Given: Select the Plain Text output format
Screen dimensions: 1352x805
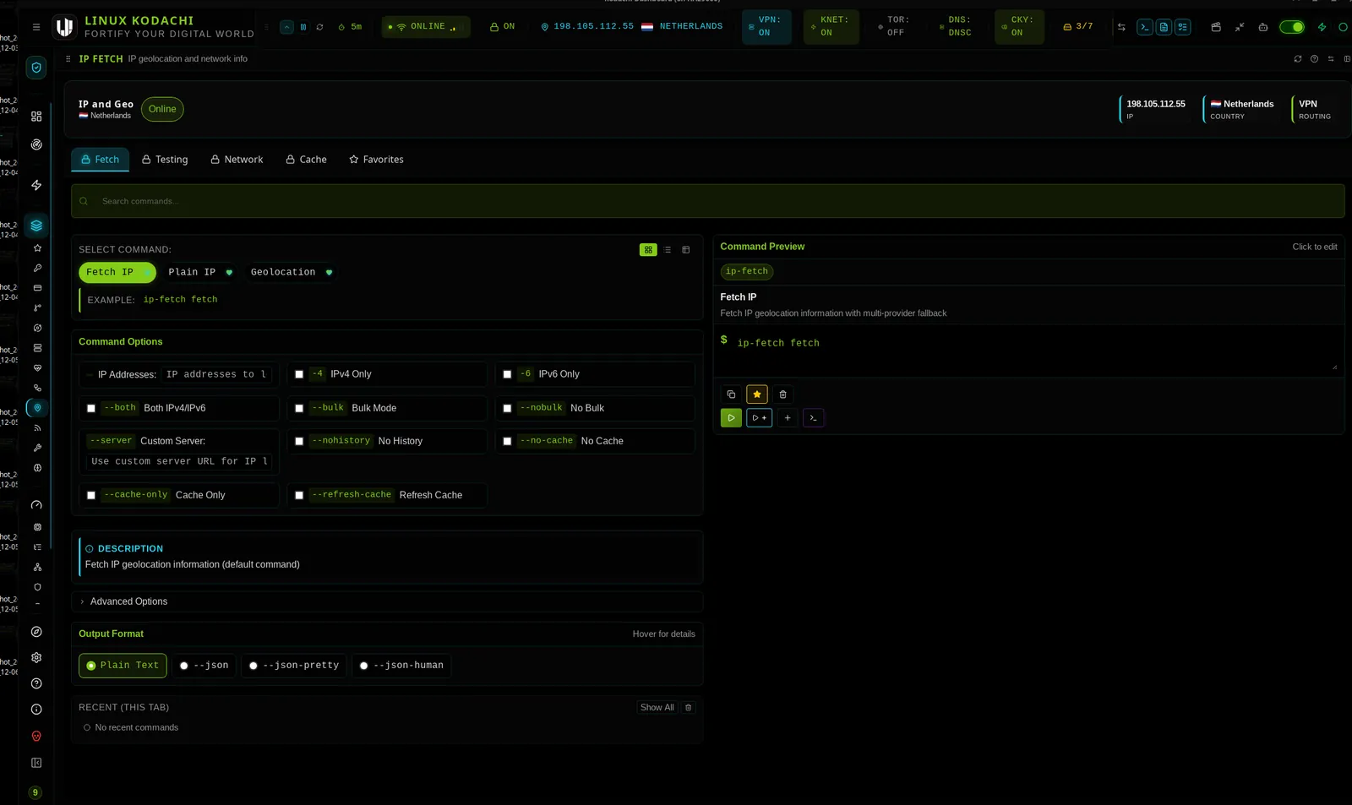Looking at the screenshot, I should 123,666.
